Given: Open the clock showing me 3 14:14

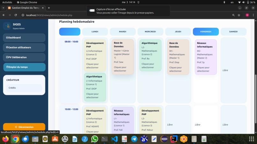Looking at the screenshot, I should coord(128,2).
